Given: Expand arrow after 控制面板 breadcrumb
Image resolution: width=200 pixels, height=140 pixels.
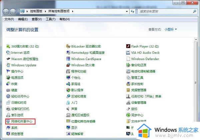Looking at the screenshot, I should pyautogui.click(x=45, y=11).
